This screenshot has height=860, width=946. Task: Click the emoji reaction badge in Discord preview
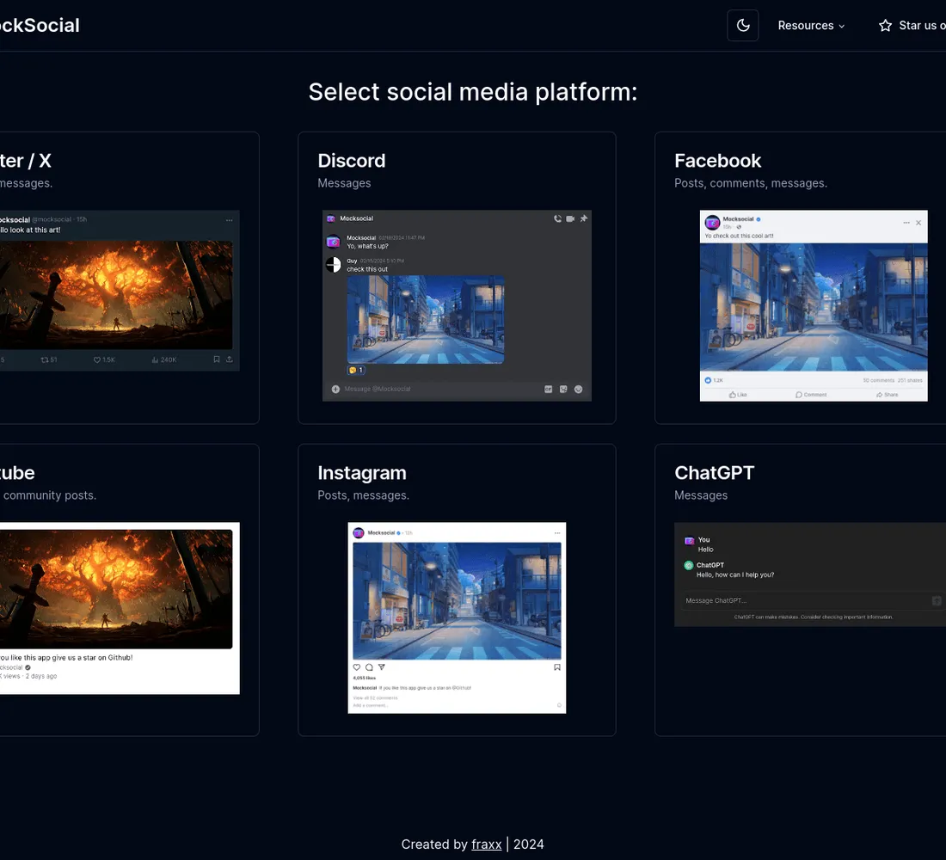tap(356, 370)
